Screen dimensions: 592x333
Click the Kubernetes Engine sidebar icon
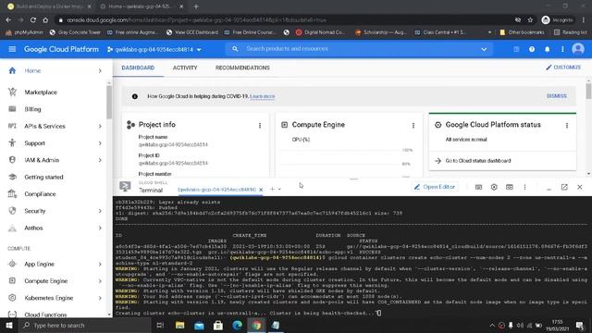click(x=12, y=298)
